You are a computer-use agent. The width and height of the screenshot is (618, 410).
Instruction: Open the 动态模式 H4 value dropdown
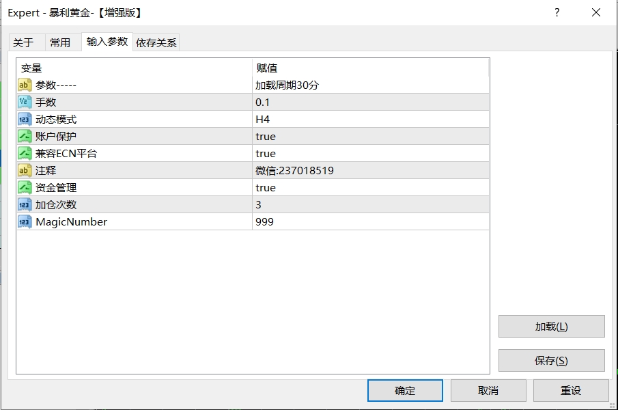point(369,120)
